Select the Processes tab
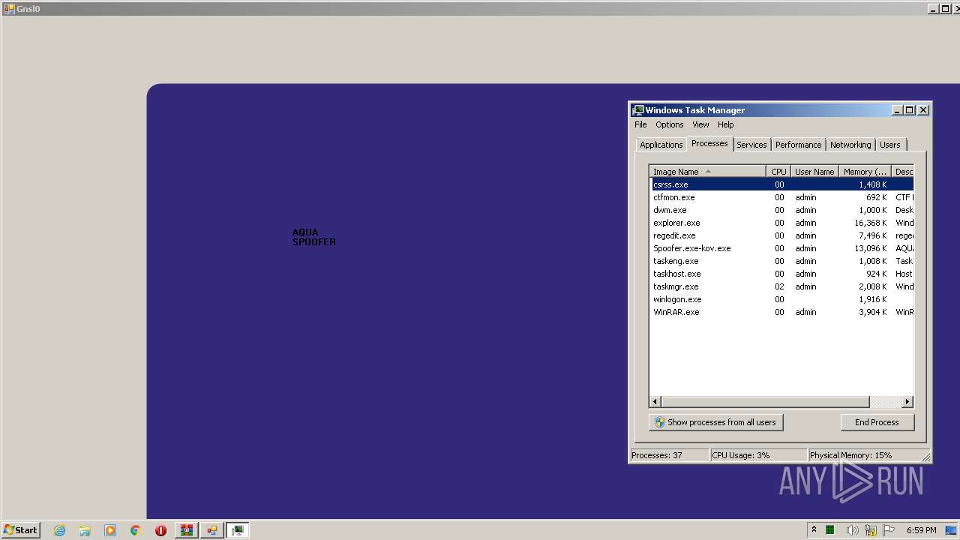 tap(709, 143)
